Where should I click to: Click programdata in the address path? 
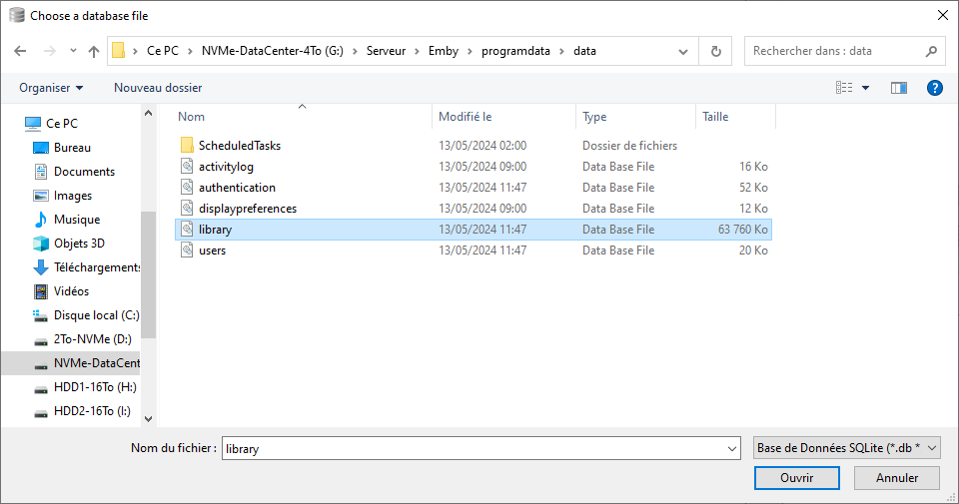pos(515,51)
